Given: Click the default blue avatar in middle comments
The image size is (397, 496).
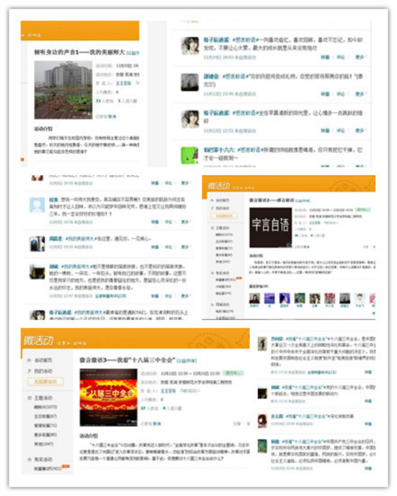Looking at the screenshot, I should pyautogui.click(x=37, y=204).
